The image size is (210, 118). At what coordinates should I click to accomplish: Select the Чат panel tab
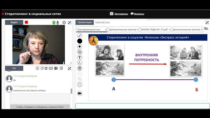click(14, 68)
